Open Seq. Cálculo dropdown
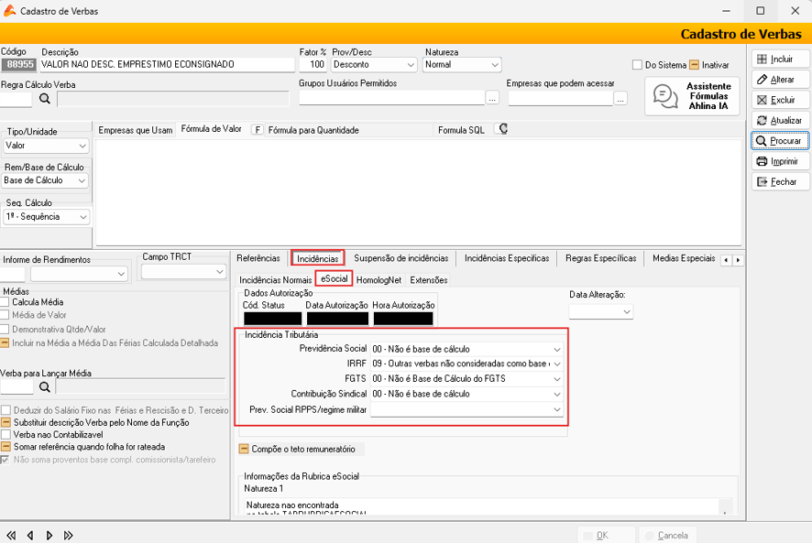This screenshot has height=543, width=812. 47,217
